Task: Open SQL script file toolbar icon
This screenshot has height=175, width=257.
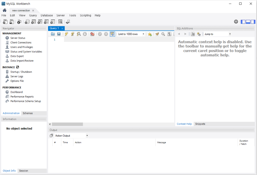Action: pos(12,22)
